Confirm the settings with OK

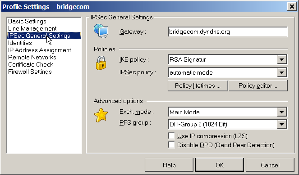[x=220, y=165]
